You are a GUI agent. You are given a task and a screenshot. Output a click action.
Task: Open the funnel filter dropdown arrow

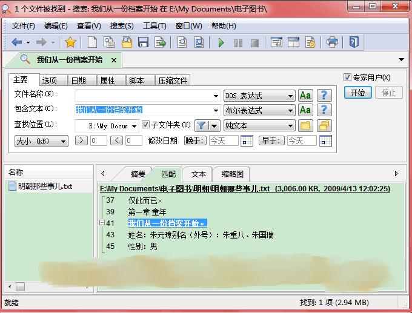(x=214, y=126)
